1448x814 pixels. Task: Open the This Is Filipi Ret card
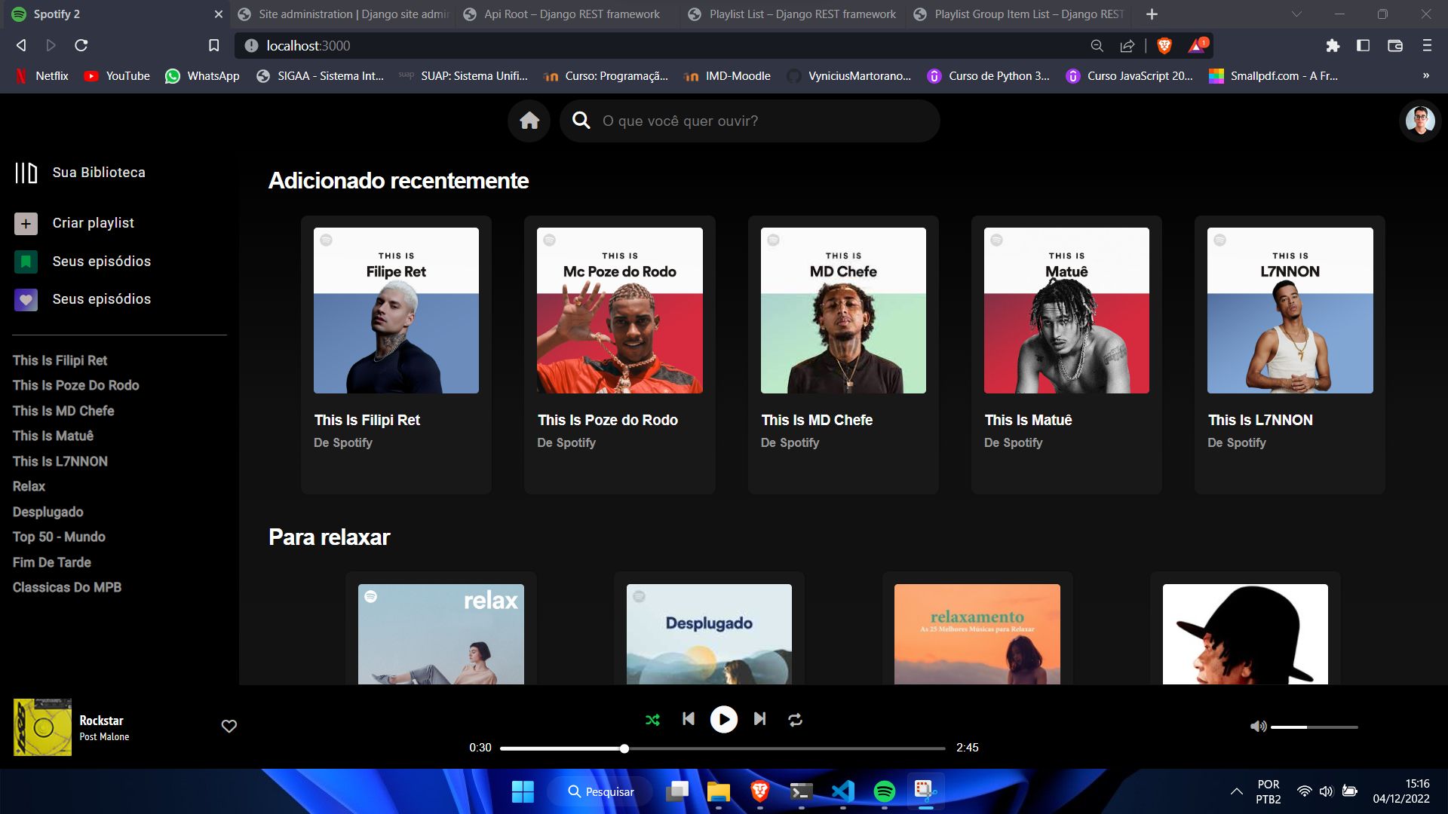coord(396,355)
